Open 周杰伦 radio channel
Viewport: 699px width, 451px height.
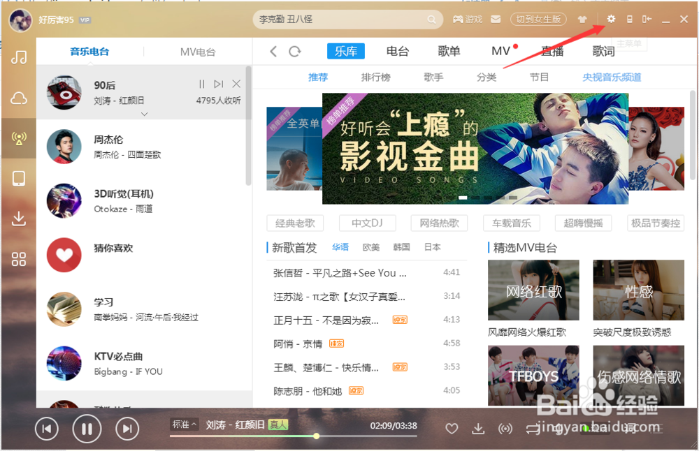pyautogui.click(x=144, y=147)
